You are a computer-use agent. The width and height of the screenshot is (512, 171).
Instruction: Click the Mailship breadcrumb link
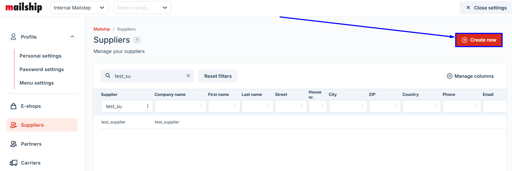point(102,29)
